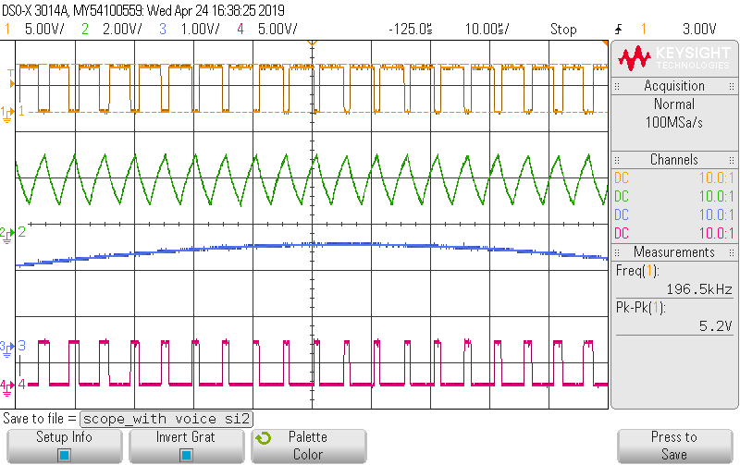
Task: Click the 196.5kHz frequency value
Action: point(699,289)
